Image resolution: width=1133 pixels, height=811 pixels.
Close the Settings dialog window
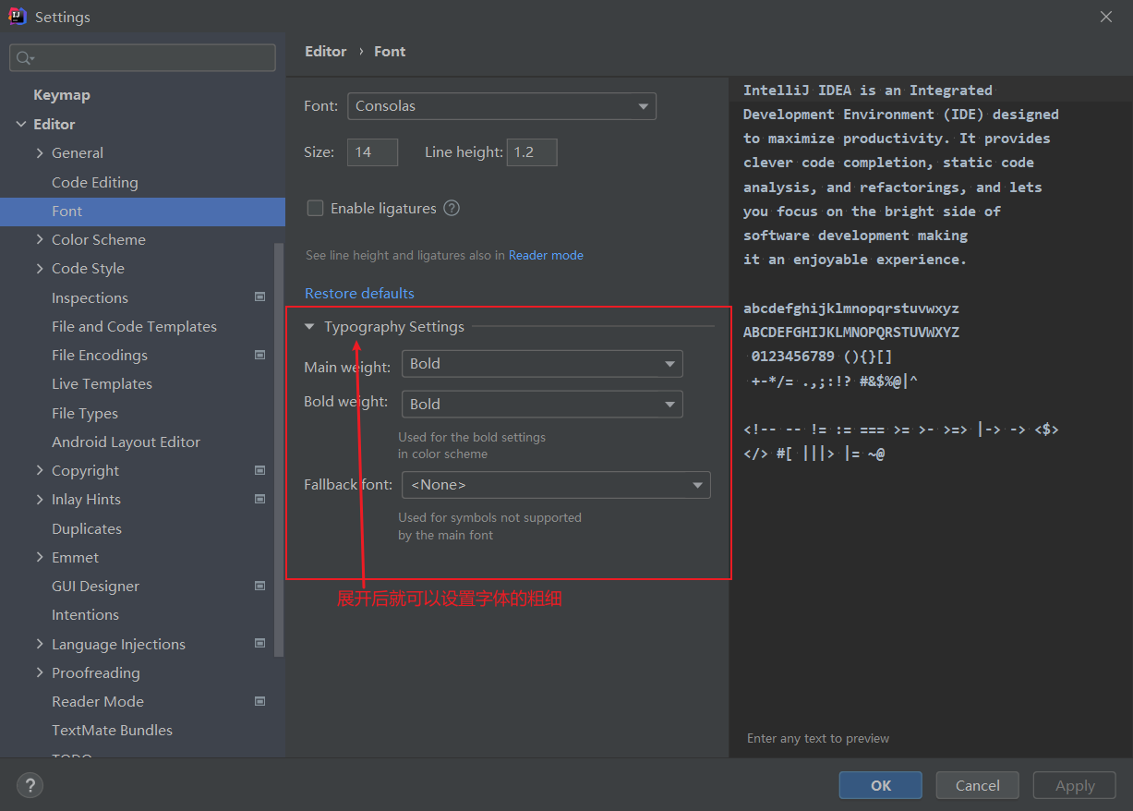[x=1106, y=17]
